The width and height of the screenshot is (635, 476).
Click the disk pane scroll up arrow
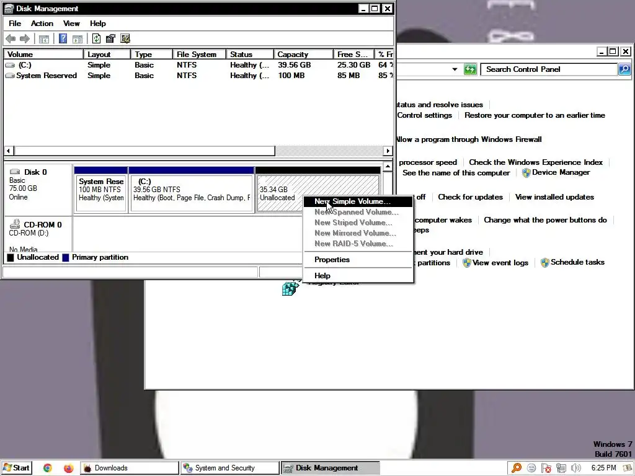point(388,167)
